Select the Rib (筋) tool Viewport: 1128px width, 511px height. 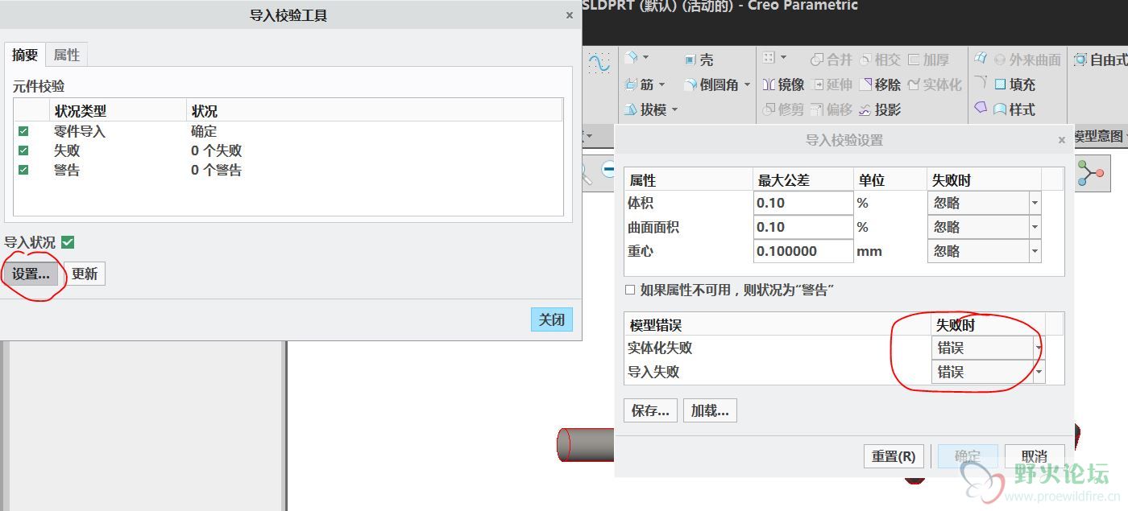click(640, 84)
